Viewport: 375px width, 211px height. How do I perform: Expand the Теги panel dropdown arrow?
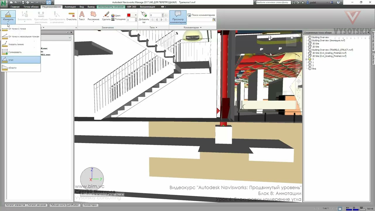[x=156, y=28]
